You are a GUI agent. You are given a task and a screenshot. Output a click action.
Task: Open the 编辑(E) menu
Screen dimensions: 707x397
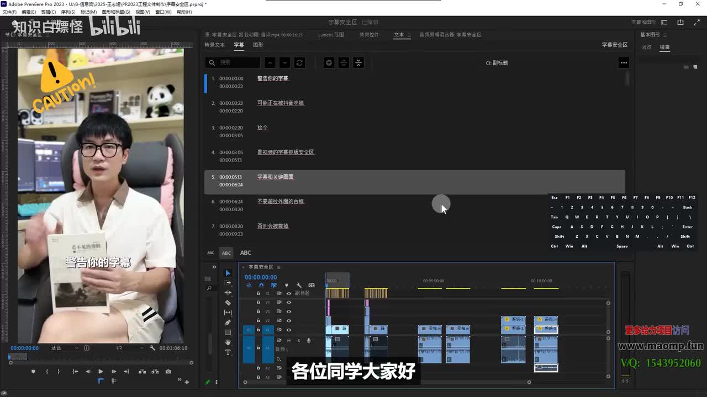click(29, 12)
